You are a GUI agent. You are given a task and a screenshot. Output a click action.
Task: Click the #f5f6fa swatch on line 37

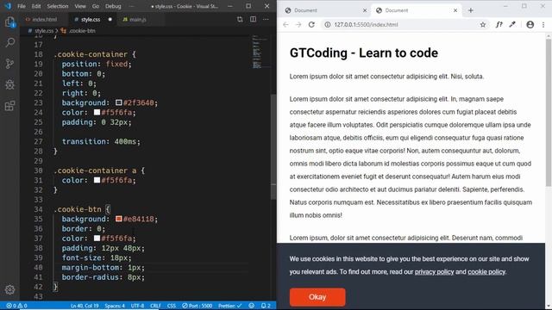click(97, 238)
